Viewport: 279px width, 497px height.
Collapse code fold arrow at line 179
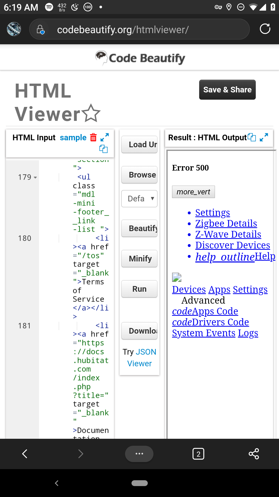[35, 178]
